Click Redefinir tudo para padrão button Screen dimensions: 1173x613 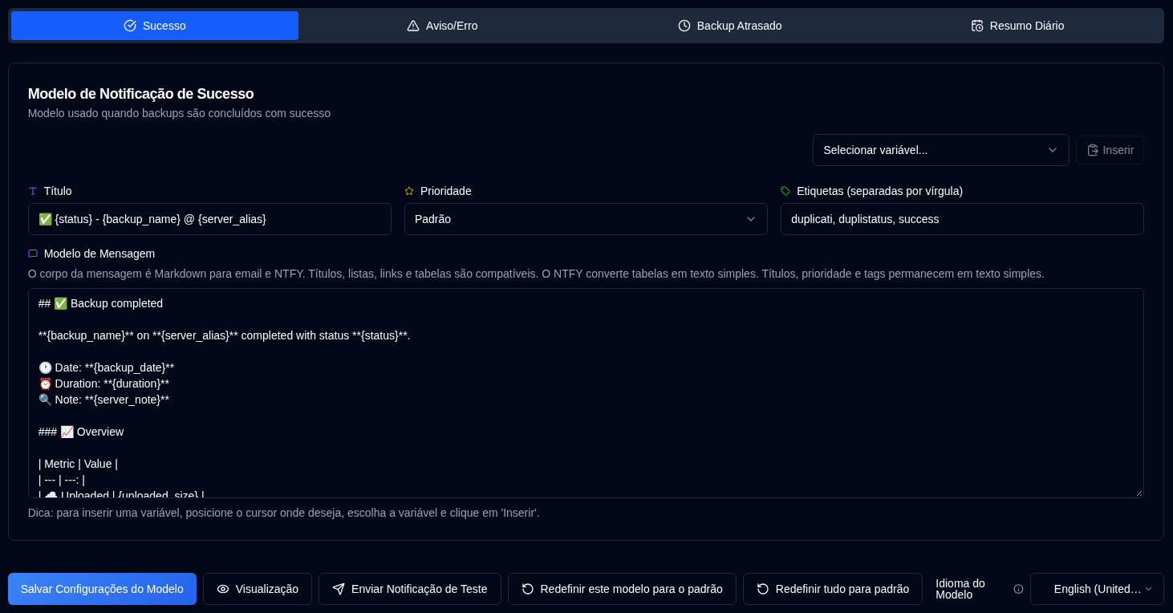coord(833,589)
